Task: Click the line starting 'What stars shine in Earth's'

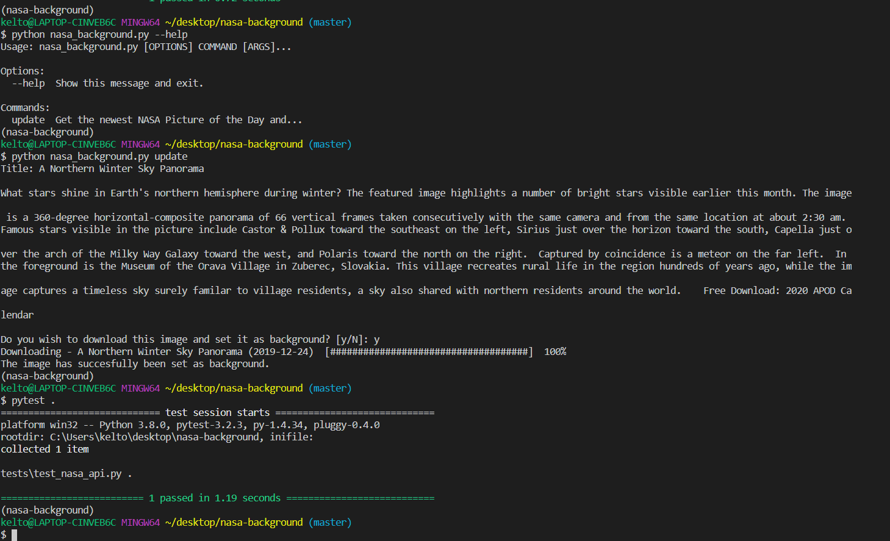Action: pos(426,193)
